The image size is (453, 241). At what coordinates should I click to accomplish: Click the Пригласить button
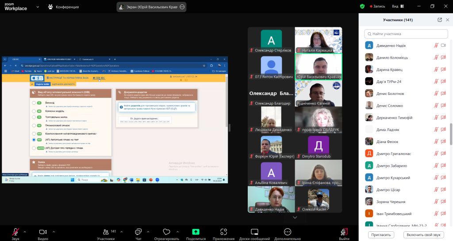pos(381,235)
